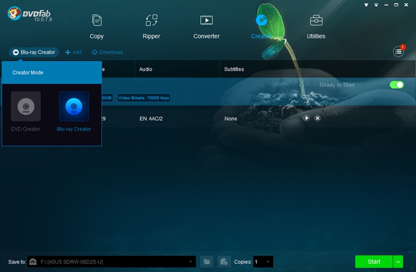This screenshot has width=416, height=272.
Task: Choose ISO image output icon
Action: pyautogui.click(x=224, y=262)
